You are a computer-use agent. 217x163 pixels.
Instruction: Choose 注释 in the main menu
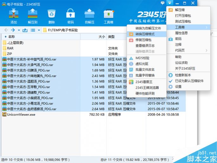(x=188, y=45)
